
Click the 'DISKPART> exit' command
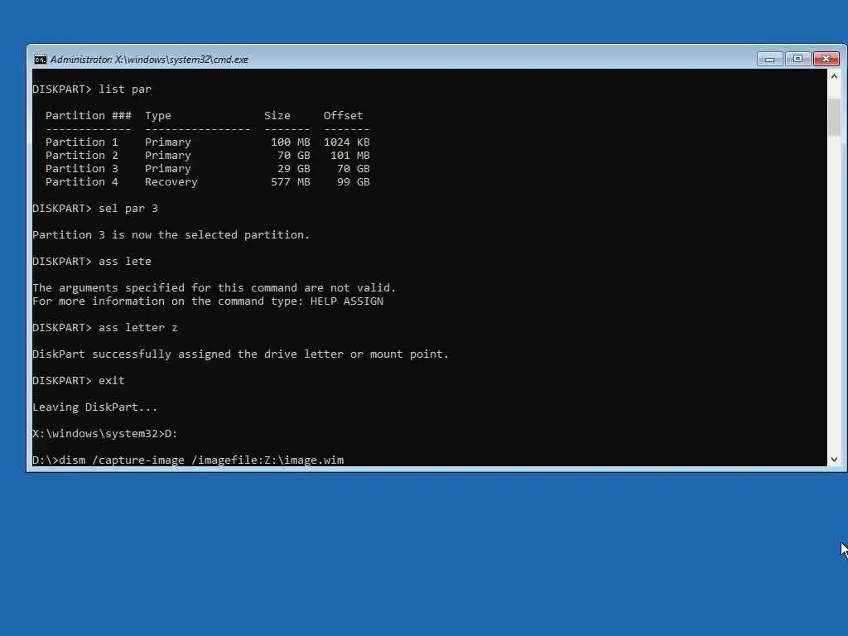[x=79, y=380]
